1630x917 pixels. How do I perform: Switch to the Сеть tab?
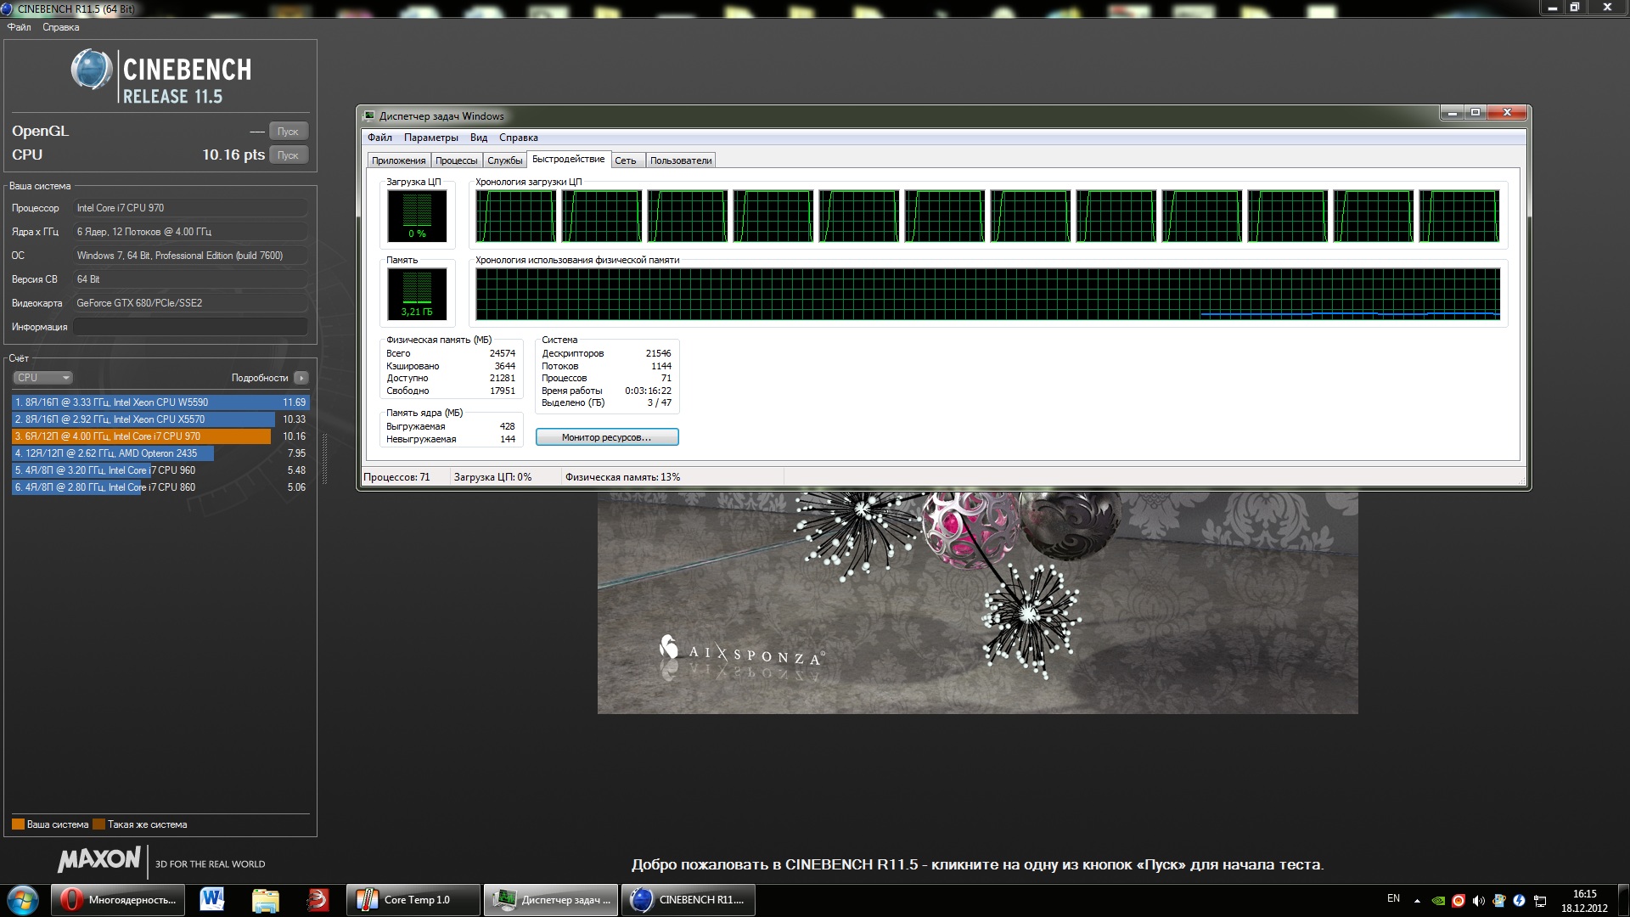[625, 160]
